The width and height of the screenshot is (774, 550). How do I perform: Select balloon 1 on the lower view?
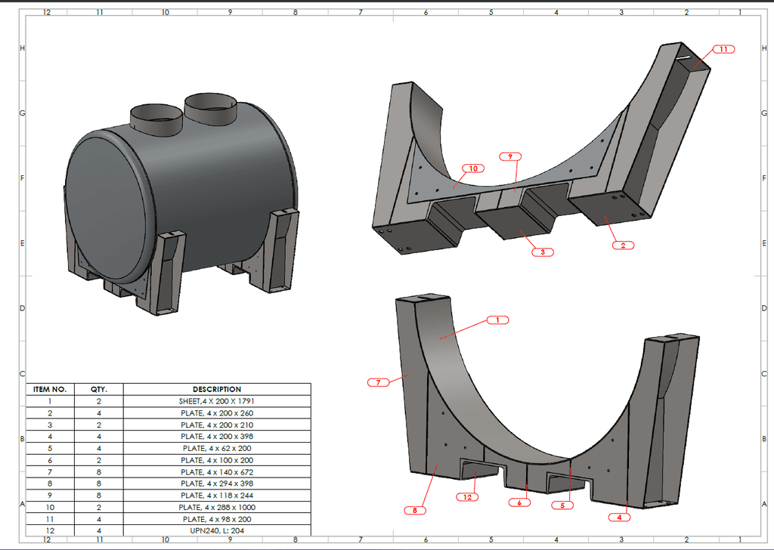pyautogui.click(x=497, y=320)
